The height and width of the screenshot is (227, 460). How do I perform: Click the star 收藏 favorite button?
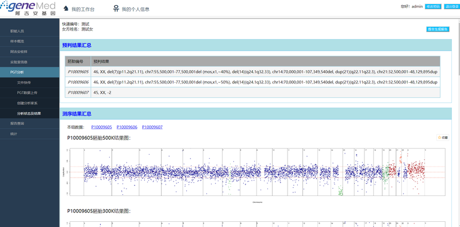443,137
